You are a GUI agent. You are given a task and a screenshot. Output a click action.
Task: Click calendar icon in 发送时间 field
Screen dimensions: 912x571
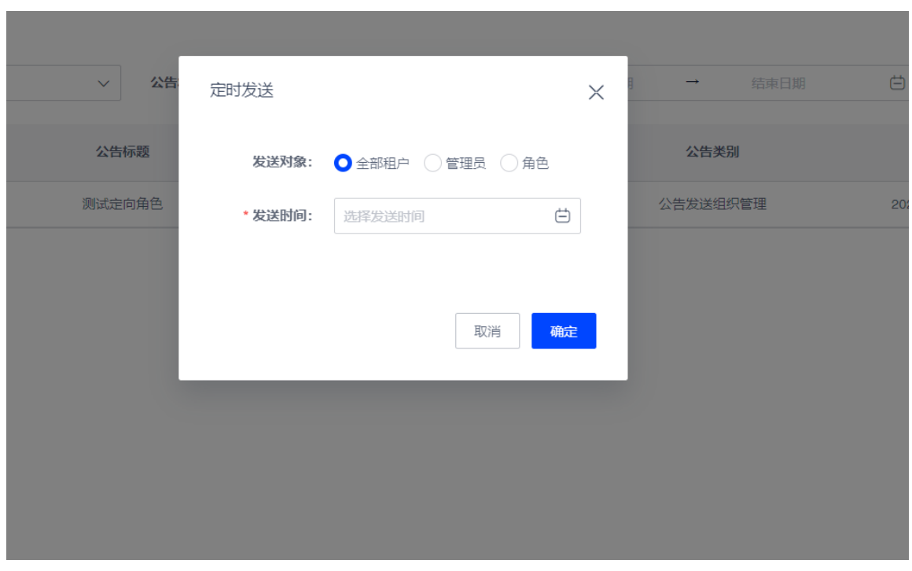pos(562,216)
